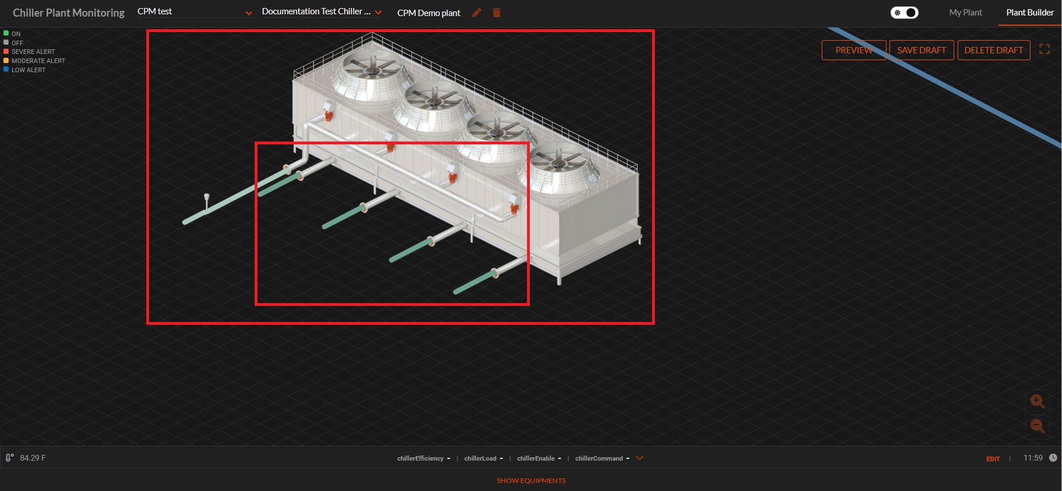Click Chiller Plant Monitoring title

tap(69, 13)
